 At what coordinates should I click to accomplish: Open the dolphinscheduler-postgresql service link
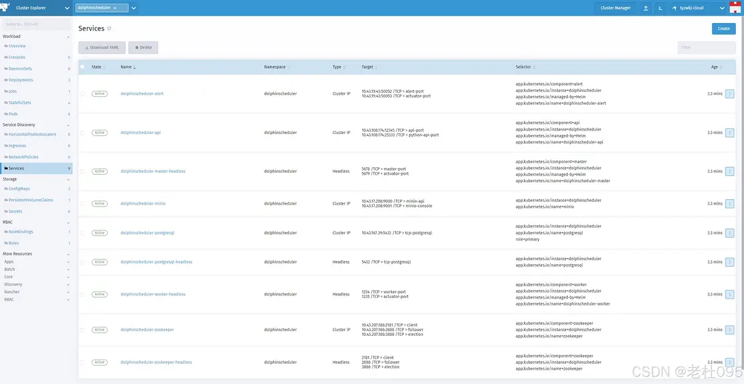click(147, 233)
